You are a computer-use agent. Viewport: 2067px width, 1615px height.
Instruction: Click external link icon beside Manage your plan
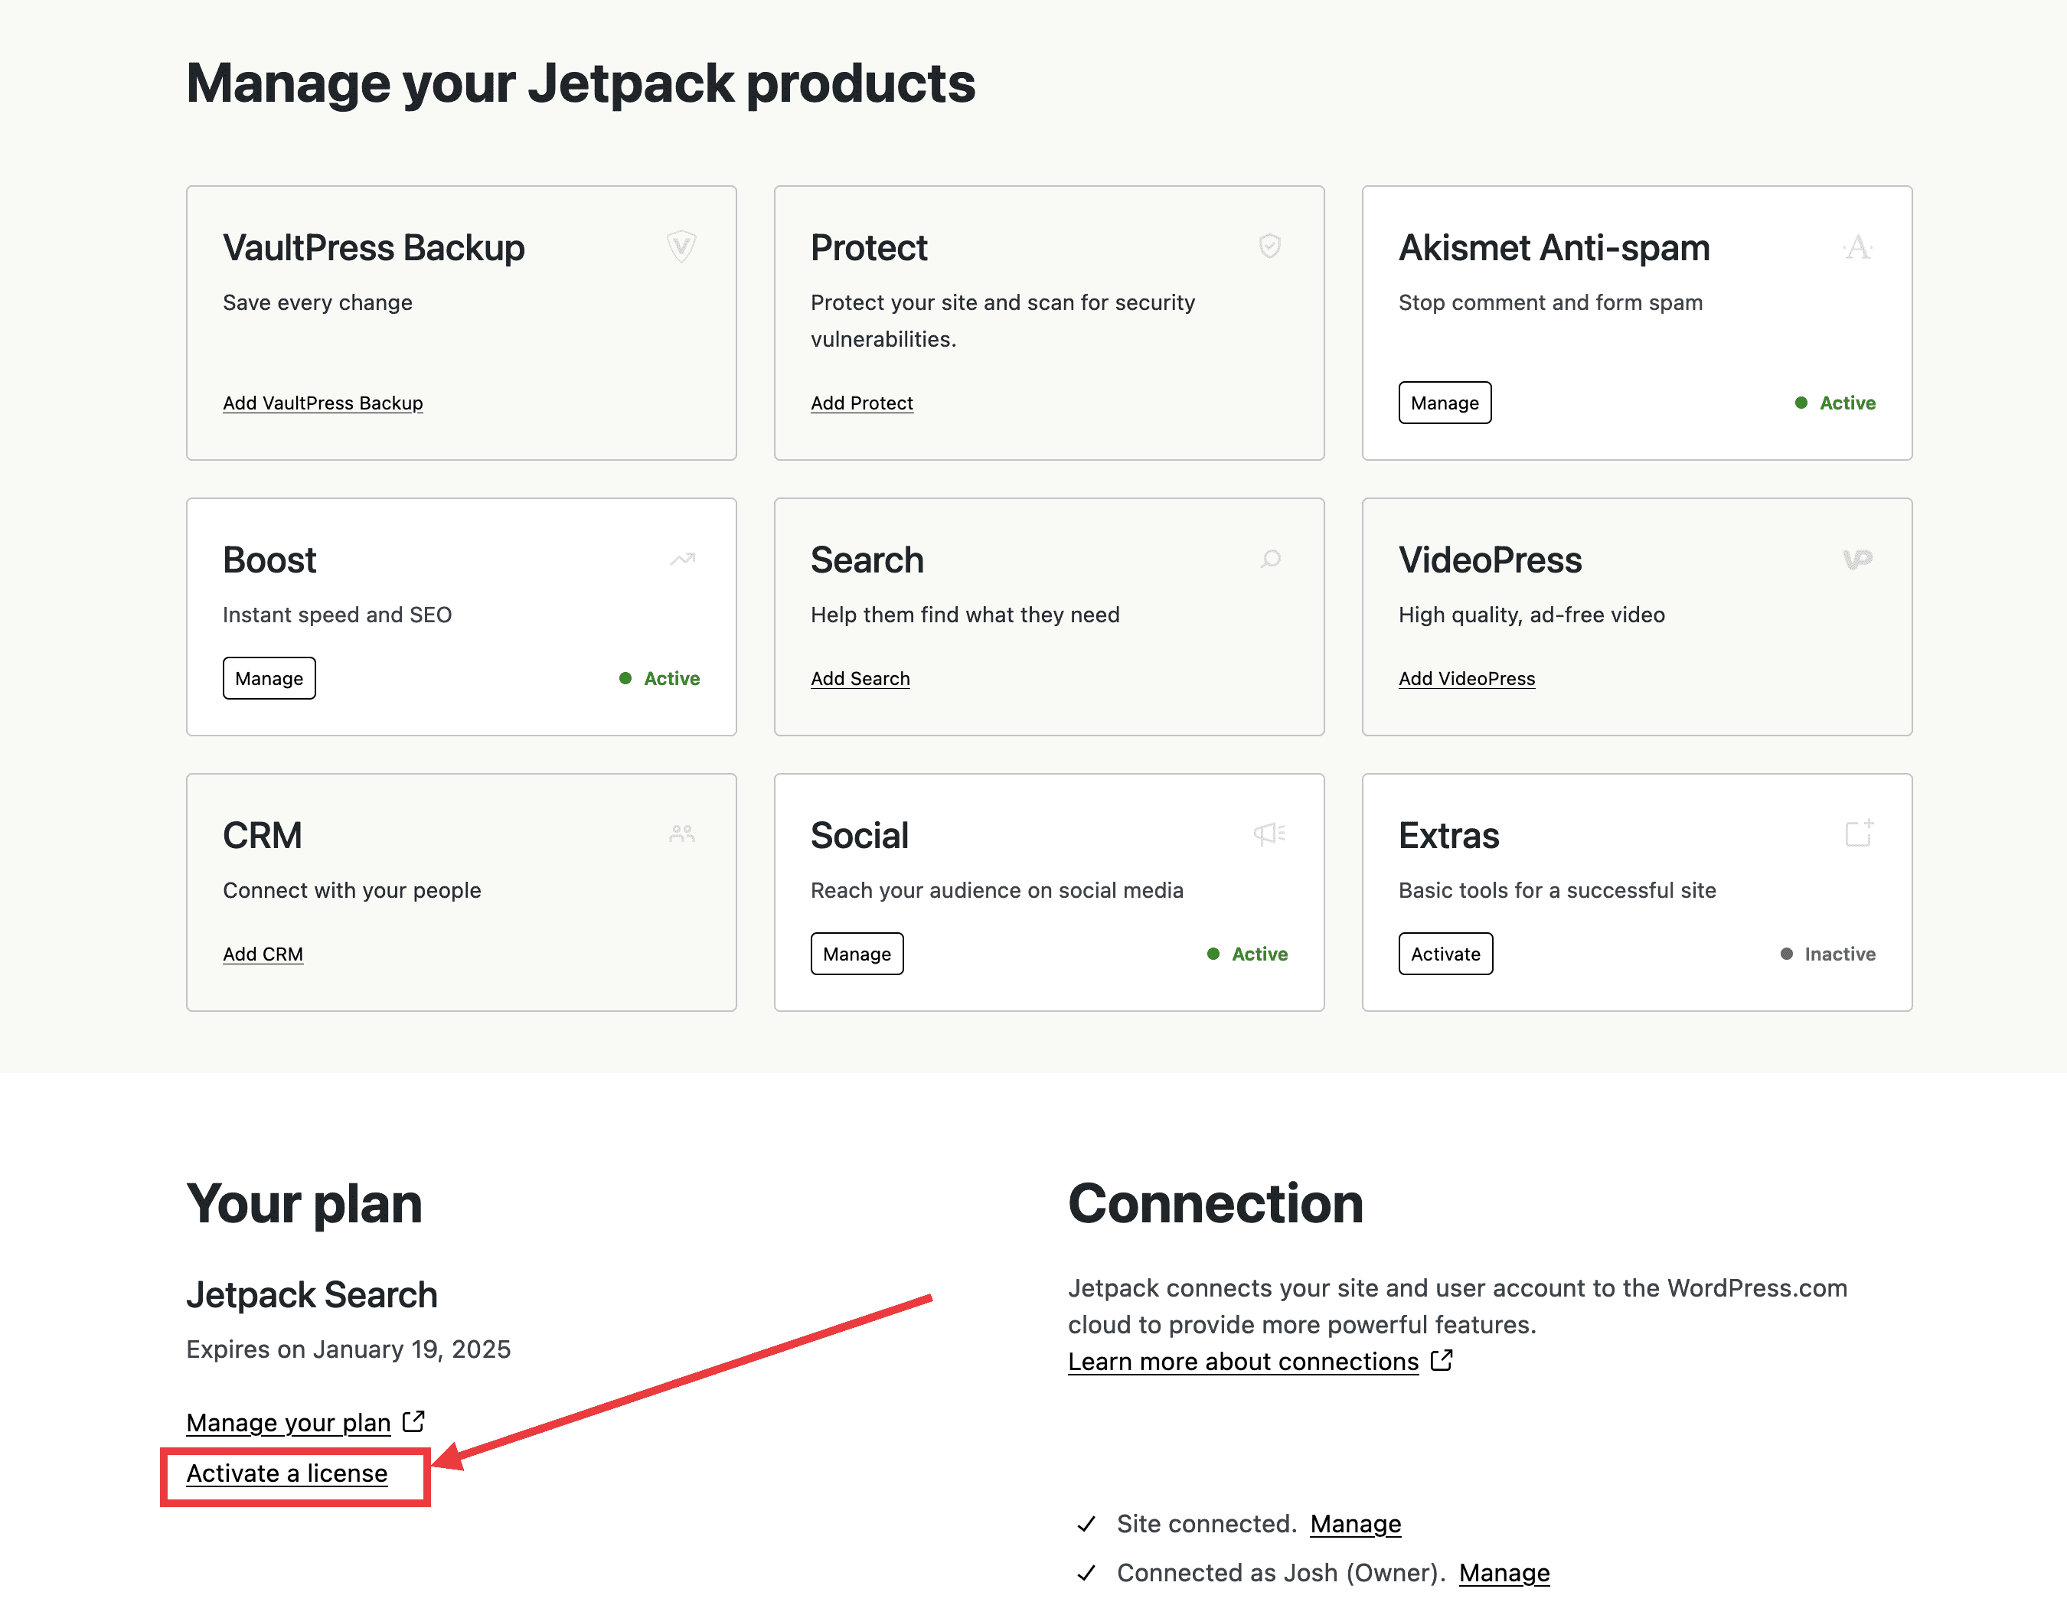(x=413, y=1421)
